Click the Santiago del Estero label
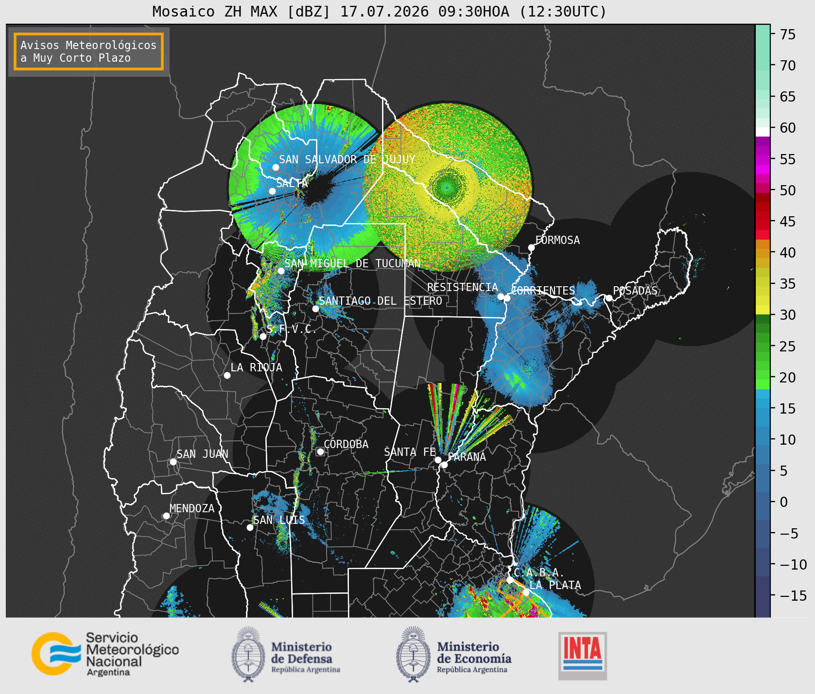This screenshot has width=815, height=694. tap(380, 301)
